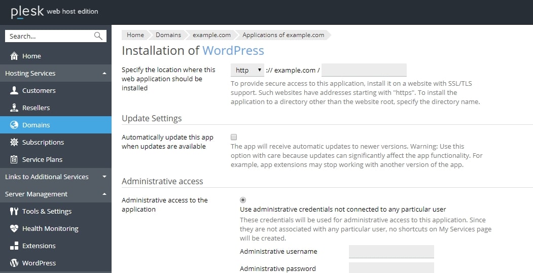The height and width of the screenshot is (273, 533).
Task: Open Home in the sidebar
Action: 56,56
